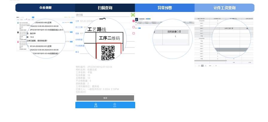Click the horizontal scrollbar under wage table

pyautogui.click(x=211, y=61)
